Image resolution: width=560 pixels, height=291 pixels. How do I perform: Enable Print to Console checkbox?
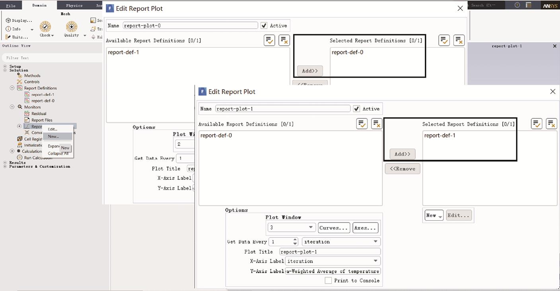click(x=328, y=281)
